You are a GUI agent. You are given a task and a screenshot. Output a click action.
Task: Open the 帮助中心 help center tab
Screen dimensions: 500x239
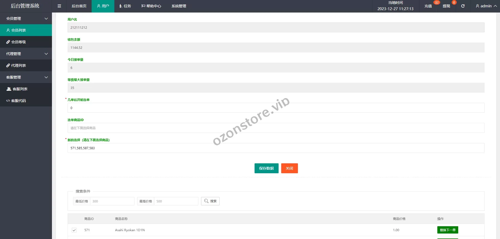(151, 6)
